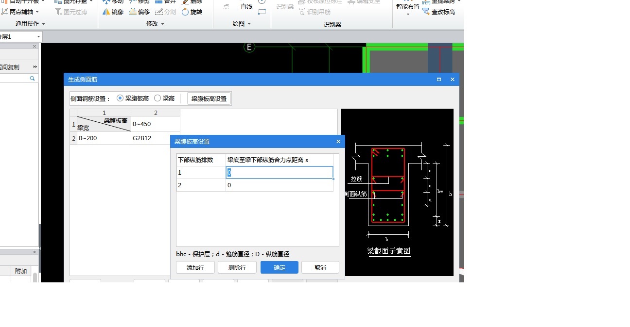Select the 分割 (split) tool
This screenshot has width=630, height=327.
coord(165,12)
